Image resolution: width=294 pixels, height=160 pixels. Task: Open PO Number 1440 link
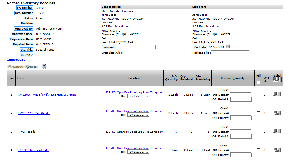coord(40,8)
